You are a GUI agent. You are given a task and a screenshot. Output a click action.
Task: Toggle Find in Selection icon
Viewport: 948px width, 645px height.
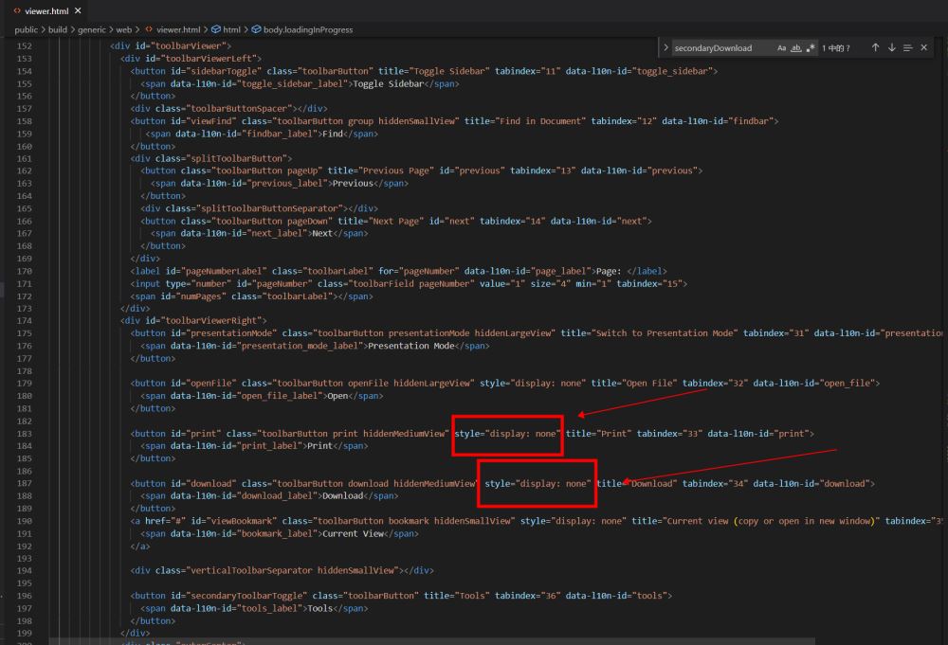coord(907,47)
